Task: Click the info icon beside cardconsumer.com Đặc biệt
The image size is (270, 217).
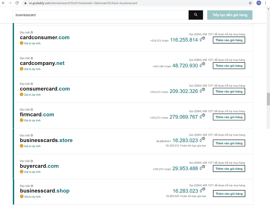Action: (32, 32)
